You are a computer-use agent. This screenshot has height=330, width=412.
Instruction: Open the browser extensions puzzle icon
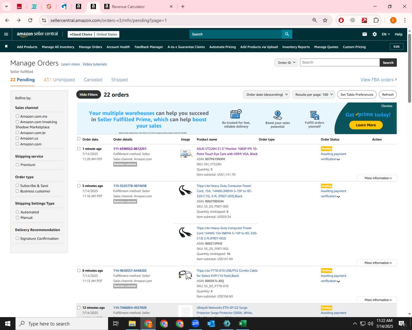pyautogui.click(x=376, y=20)
